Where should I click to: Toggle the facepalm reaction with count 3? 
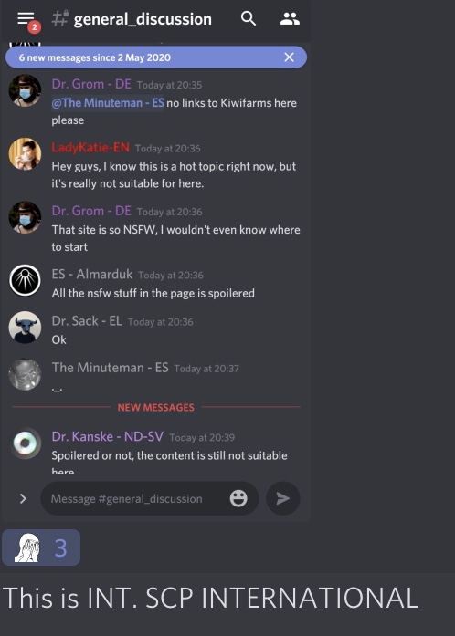pyautogui.click(x=41, y=547)
